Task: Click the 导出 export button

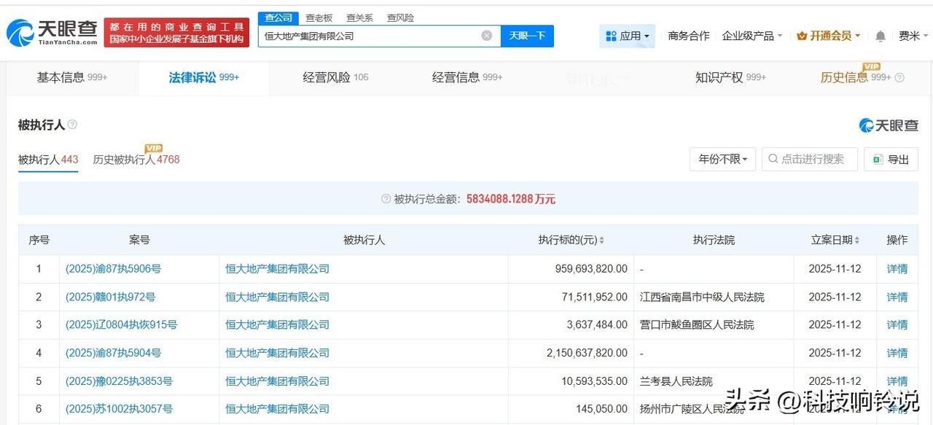Action: [891, 159]
